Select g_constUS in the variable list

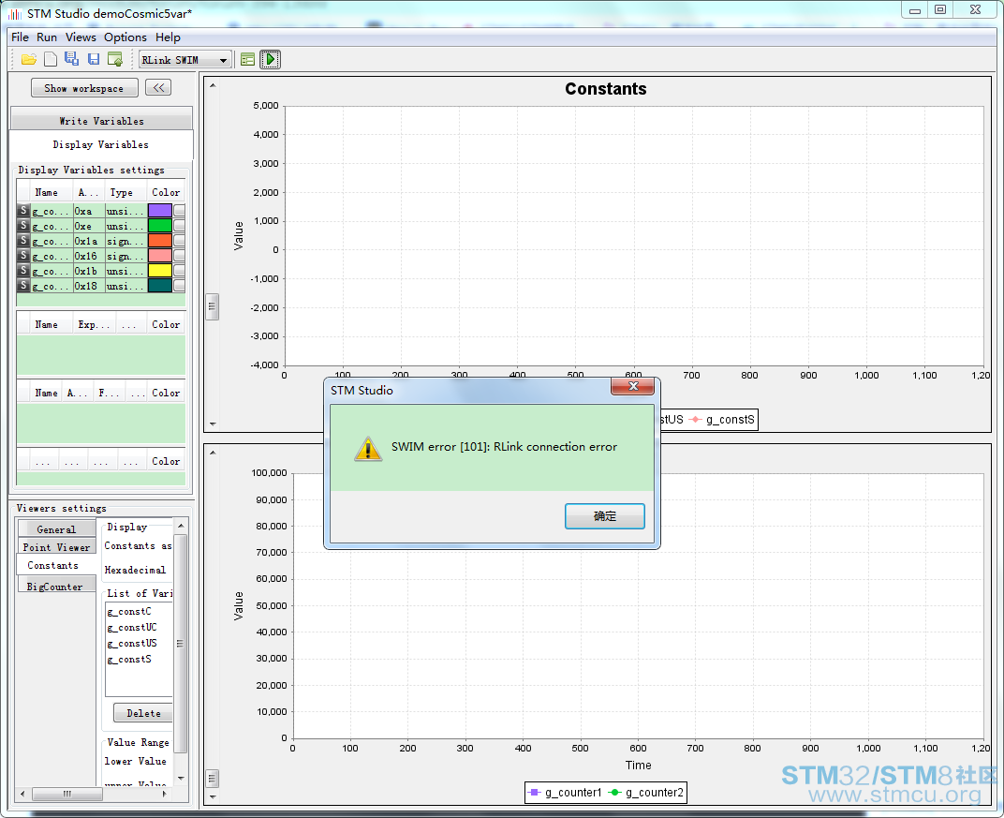[x=132, y=643]
